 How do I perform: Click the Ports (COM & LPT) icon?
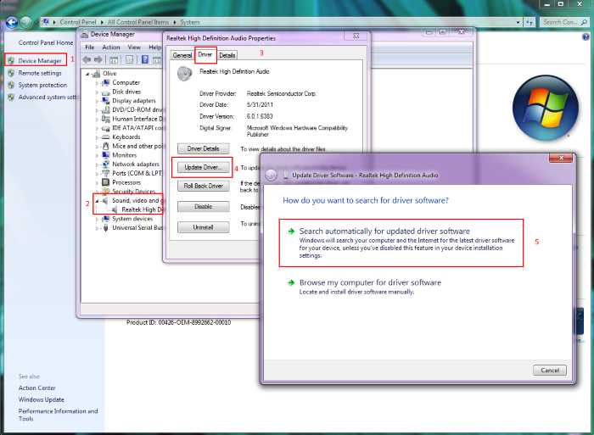pyautogui.click(x=106, y=173)
